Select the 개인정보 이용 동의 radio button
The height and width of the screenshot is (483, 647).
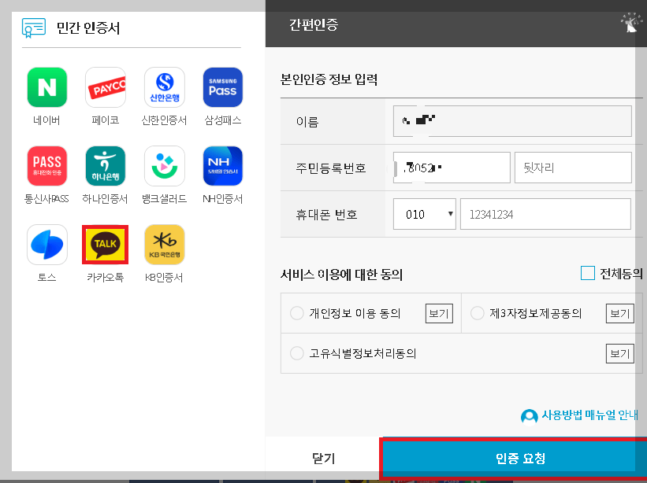pyautogui.click(x=296, y=313)
